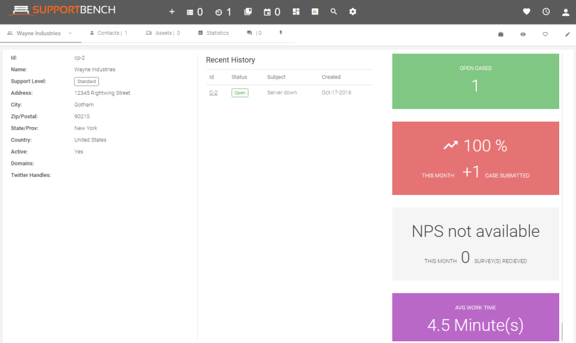The height and width of the screenshot is (343, 576).
Task: Click the Avg Work Time purple tile
Action: (475, 317)
